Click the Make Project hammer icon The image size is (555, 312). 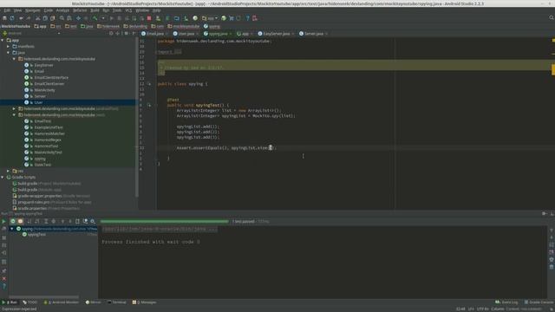95,18
